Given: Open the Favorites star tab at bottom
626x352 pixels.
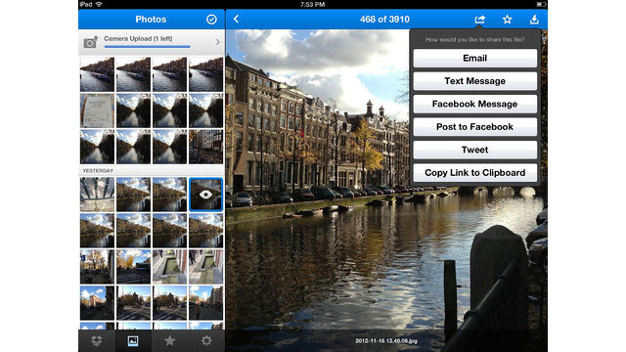Looking at the screenshot, I should 169,341.
